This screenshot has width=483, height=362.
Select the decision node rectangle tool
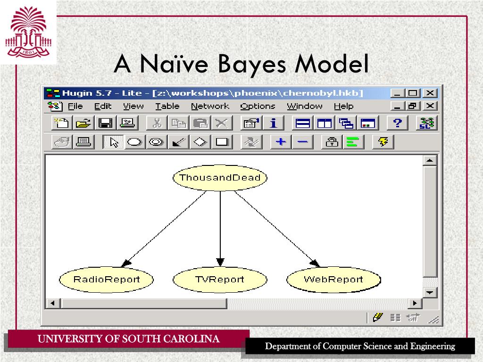tap(222, 142)
